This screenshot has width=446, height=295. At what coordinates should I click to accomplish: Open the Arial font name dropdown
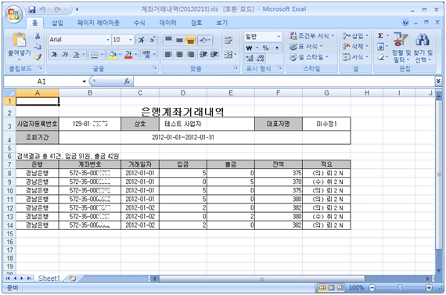pos(108,40)
